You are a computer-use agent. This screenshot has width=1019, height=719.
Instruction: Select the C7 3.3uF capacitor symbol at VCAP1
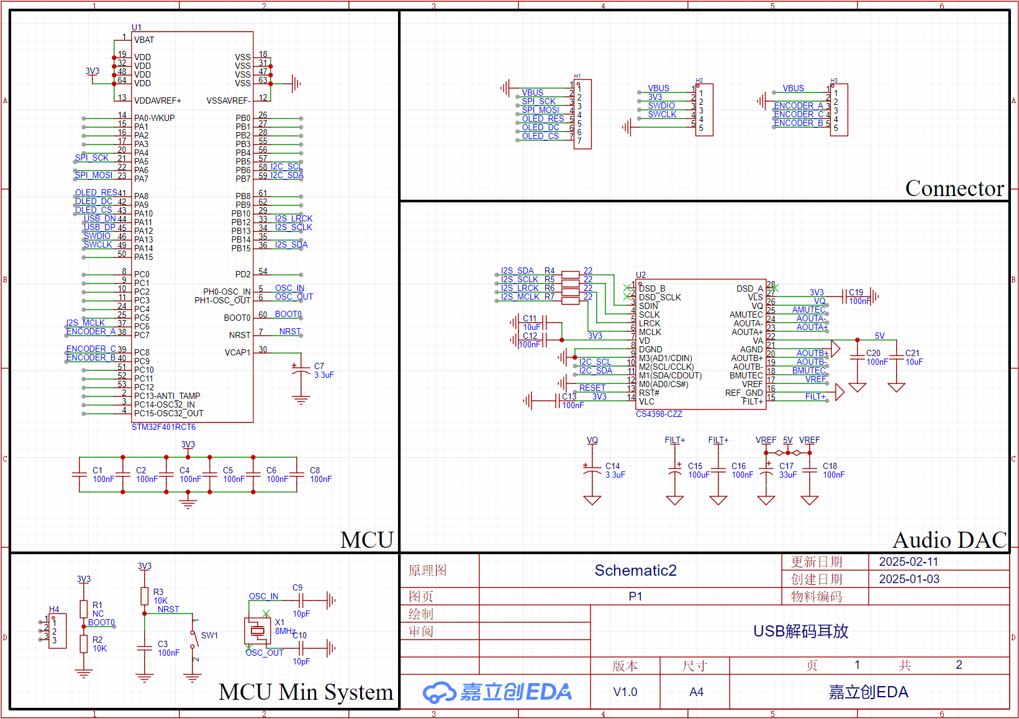(301, 370)
